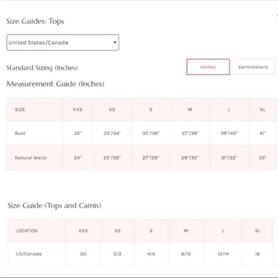This screenshot has width=278, height=278.
Task: Click the 00 numeric size for XXS
Action: point(83,254)
